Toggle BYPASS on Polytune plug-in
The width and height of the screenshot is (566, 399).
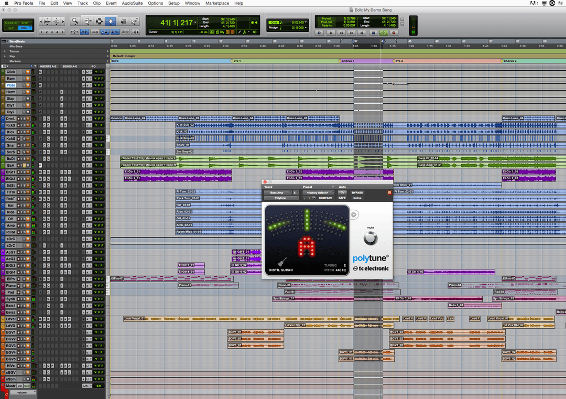coord(357,193)
